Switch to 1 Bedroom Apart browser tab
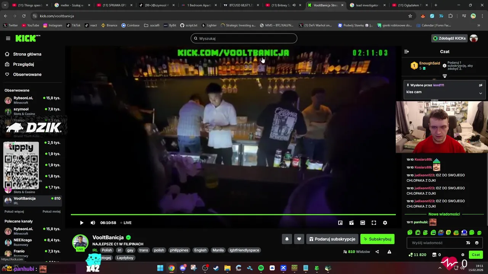Viewport: 488px width, 274px height. [199, 5]
